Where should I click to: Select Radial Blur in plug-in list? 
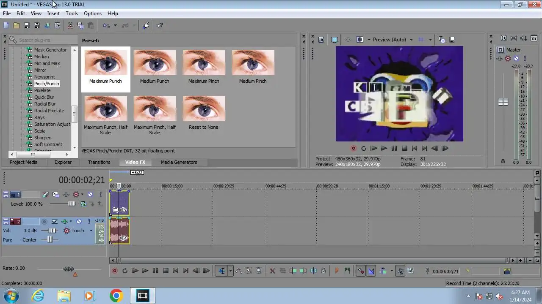[x=45, y=104]
